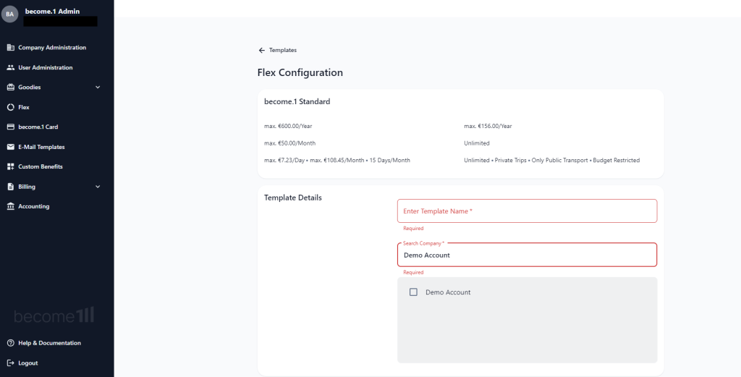Click the max. €600.00/Year value
This screenshot has width=741, height=377.
pos(288,126)
